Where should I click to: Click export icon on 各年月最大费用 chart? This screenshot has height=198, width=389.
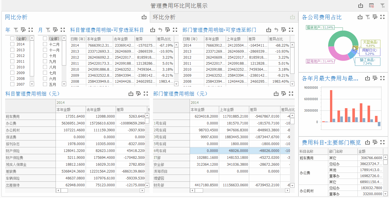[x=368, y=78]
